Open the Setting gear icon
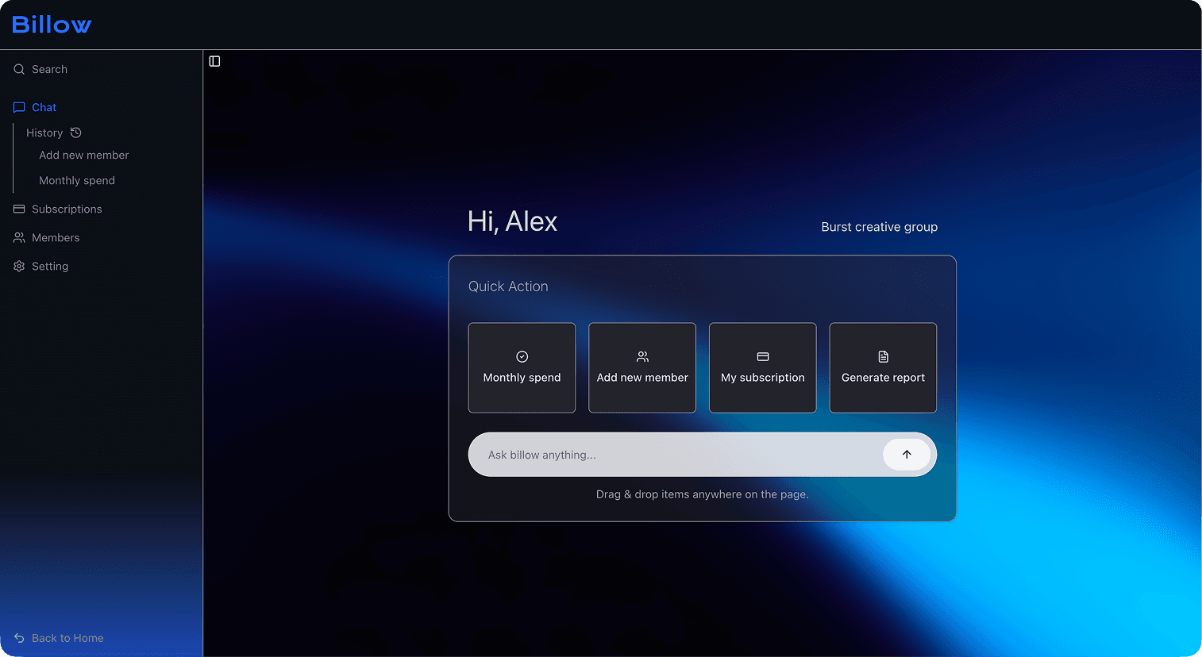The image size is (1202, 657). pyautogui.click(x=18, y=266)
